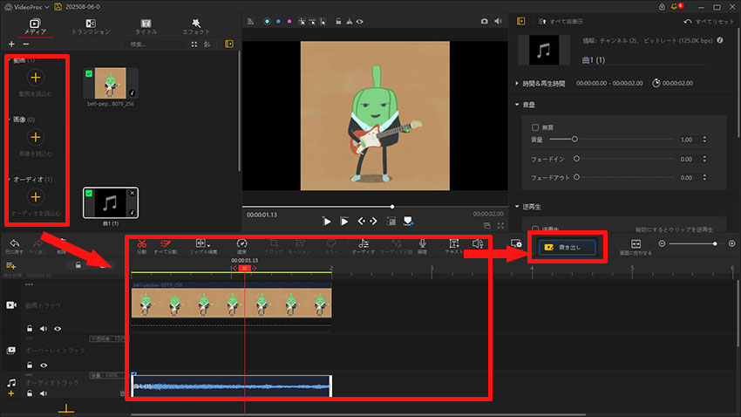This screenshot has width=741, height=417.
Task: Play the preview video
Action: pyautogui.click(x=327, y=221)
